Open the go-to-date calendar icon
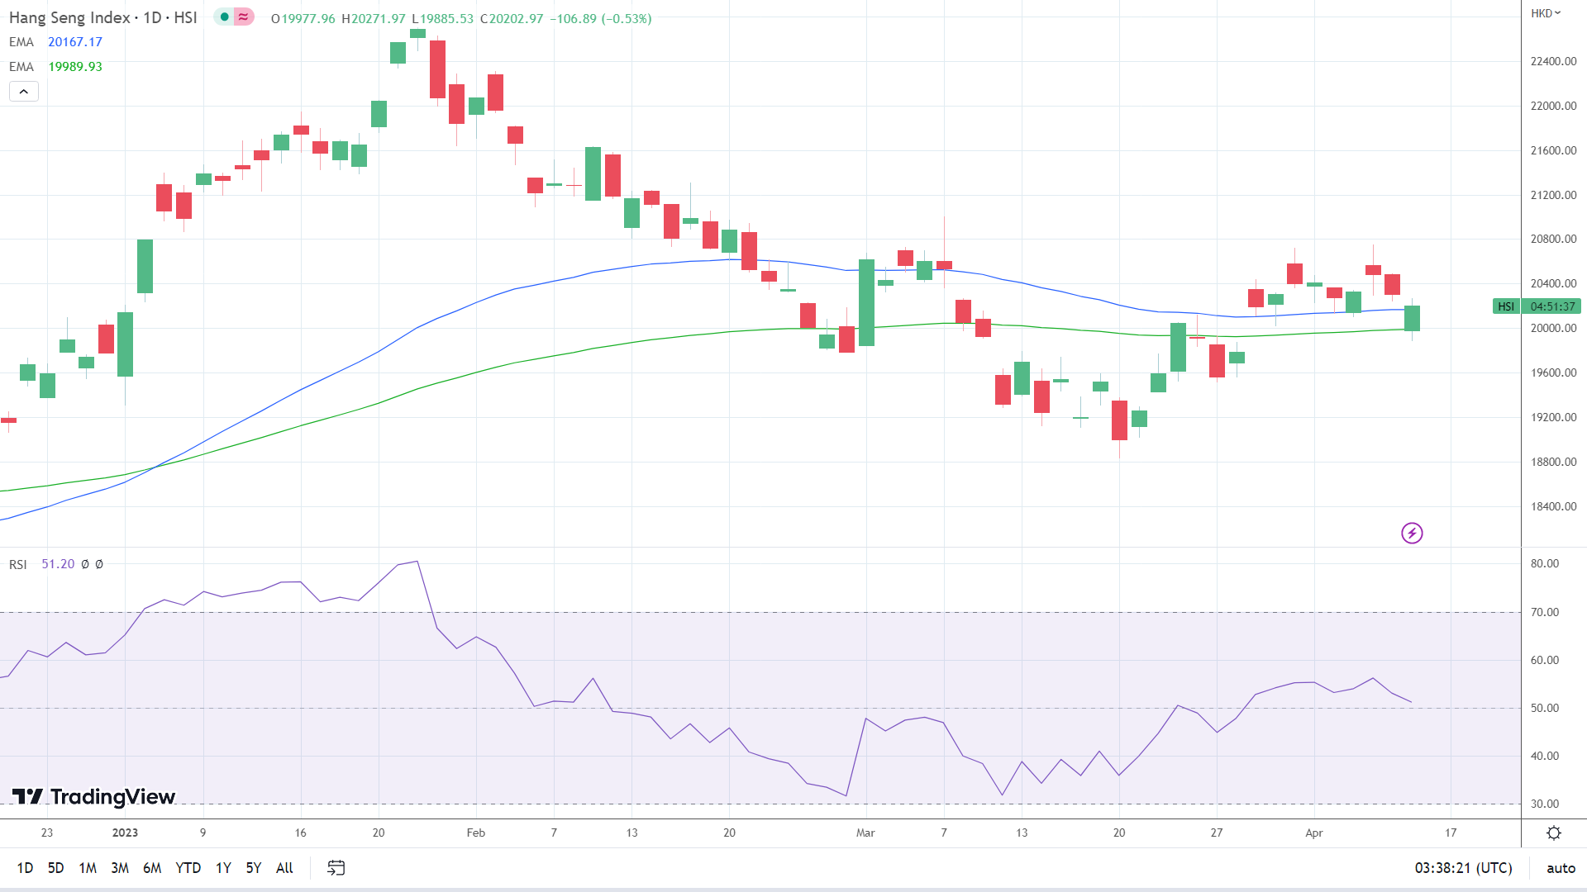The height and width of the screenshot is (892, 1587). (x=336, y=868)
